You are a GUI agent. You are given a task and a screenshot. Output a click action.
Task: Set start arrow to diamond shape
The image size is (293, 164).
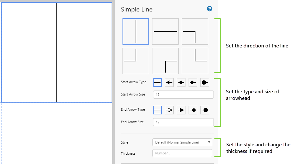tap(193, 82)
